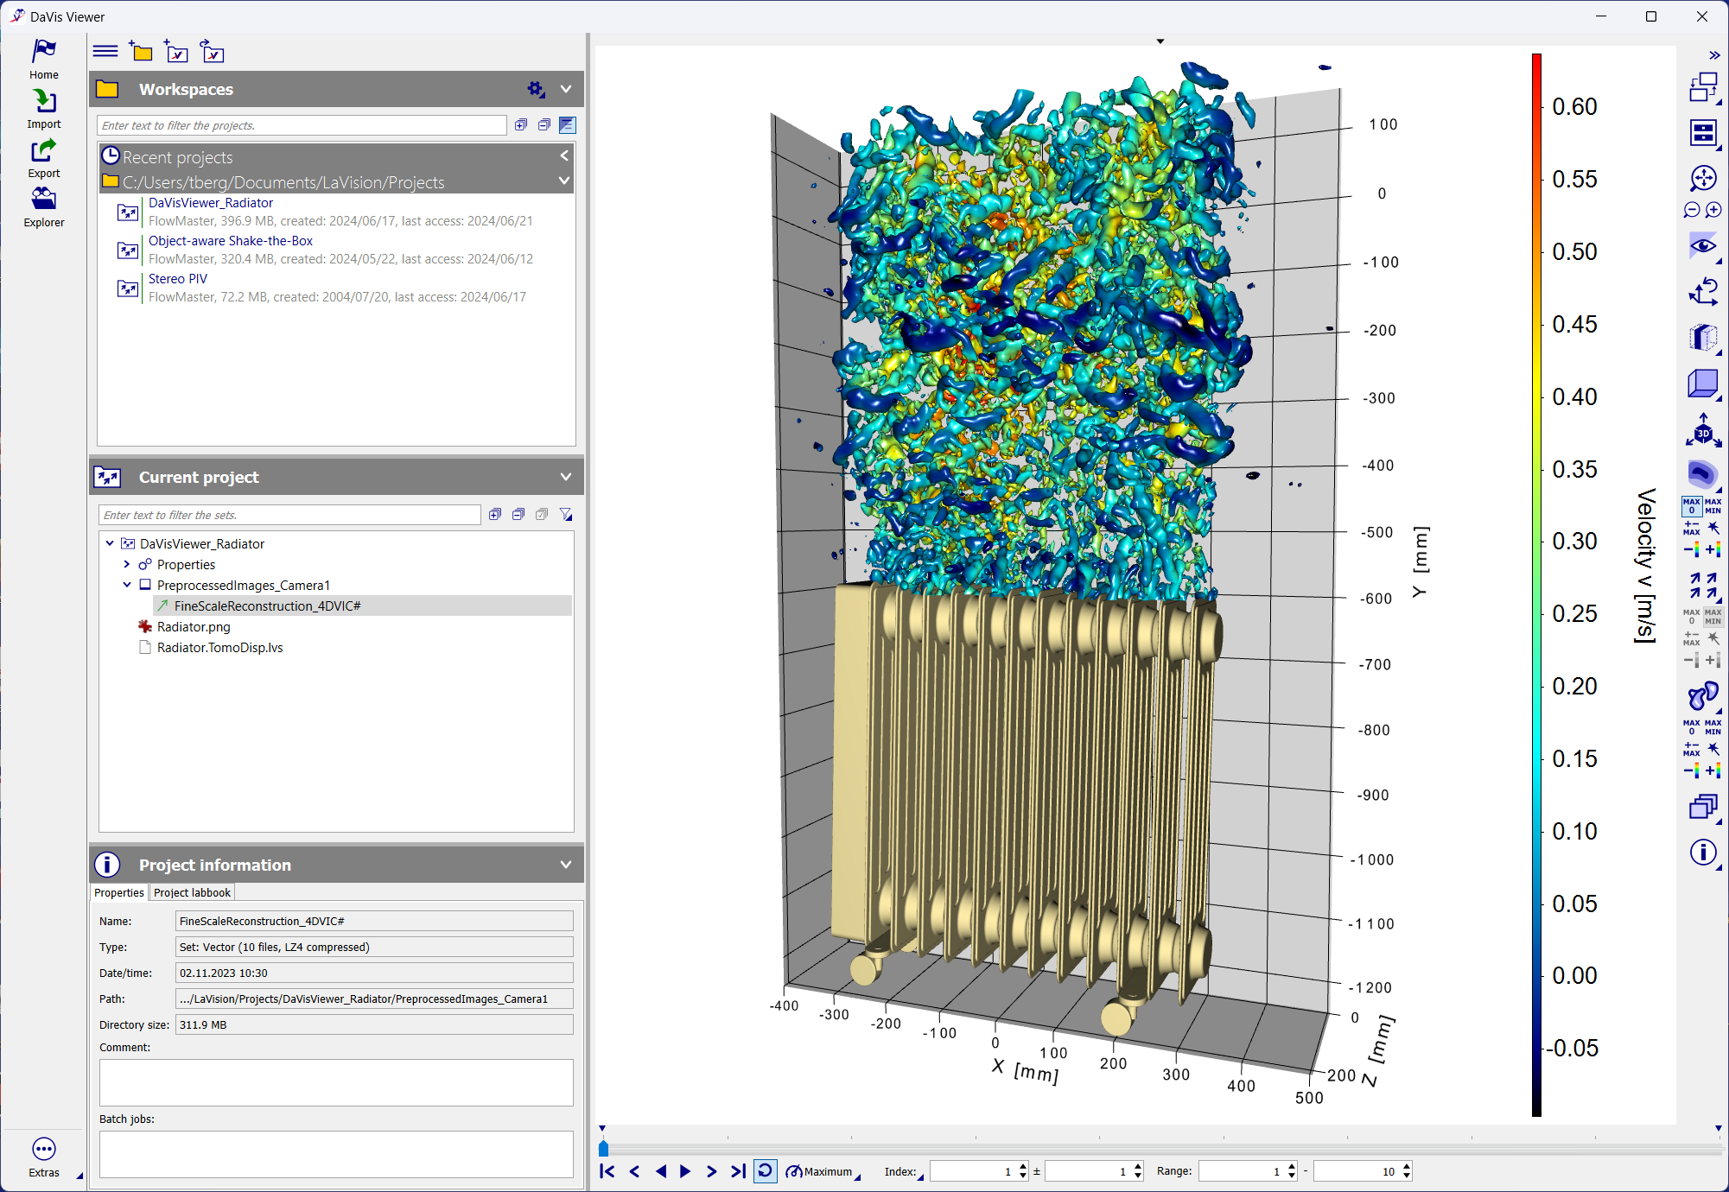Open the hamburger menu above Workspaces
Viewport: 1729px width, 1192px height.
point(105,52)
